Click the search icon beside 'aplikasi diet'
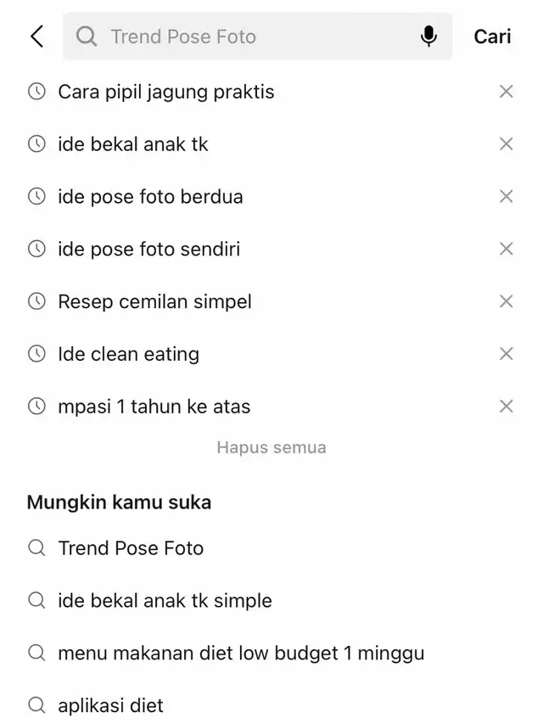The width and height of the screenshot is (543, 724). point(36,705)
